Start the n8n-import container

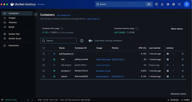(x=168, y=65)
